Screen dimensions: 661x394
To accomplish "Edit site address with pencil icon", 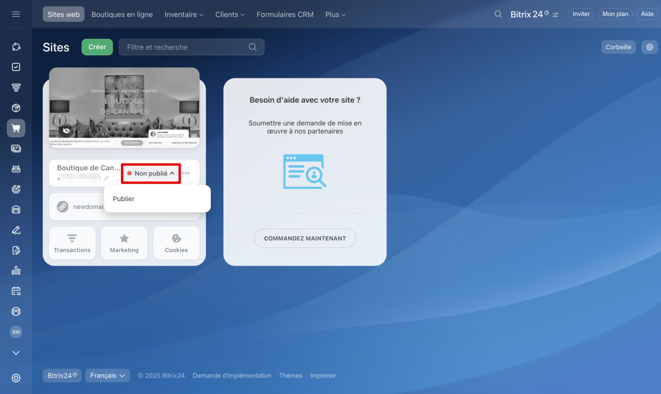I will tap(106, 178).
